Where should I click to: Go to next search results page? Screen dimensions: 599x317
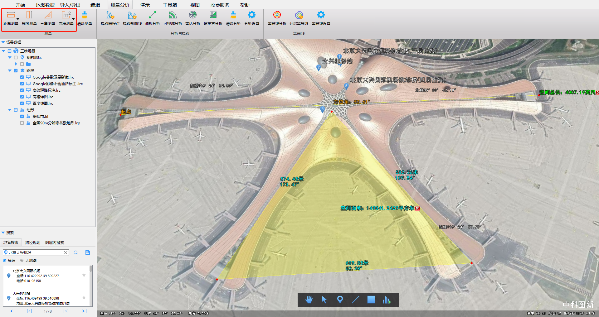click(66, 311)
